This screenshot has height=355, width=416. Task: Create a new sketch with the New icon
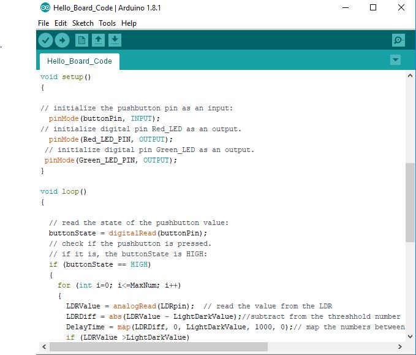[x=81, y=40]
